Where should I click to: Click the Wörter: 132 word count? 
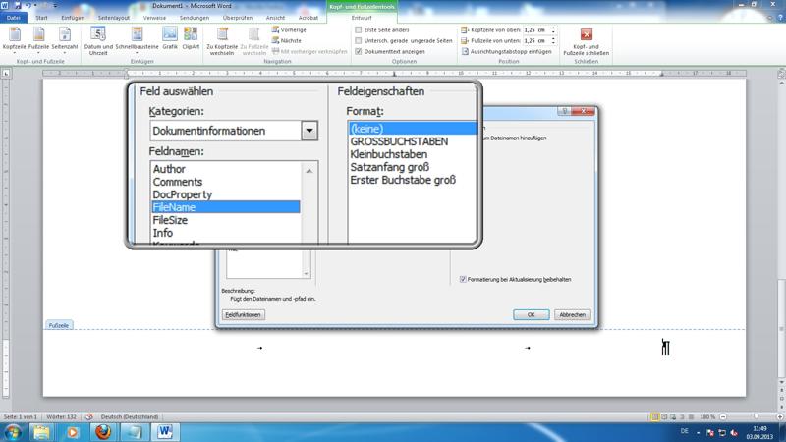[x=61, y=416]
